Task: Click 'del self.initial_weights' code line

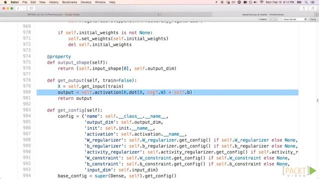Action: pos(100,45)
